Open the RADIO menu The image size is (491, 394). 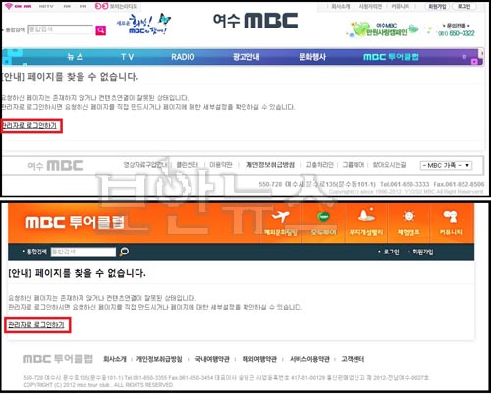183,57
